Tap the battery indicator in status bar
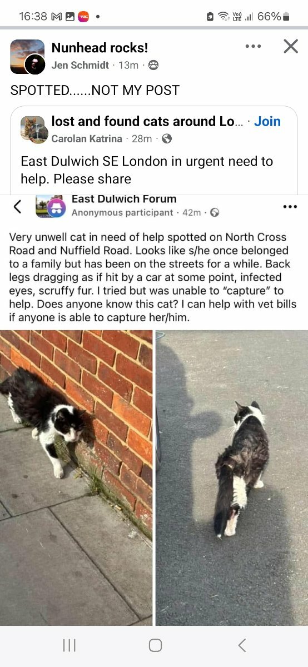Image resolution: width=308 pixels, height=667 pixels. (286, 17)
